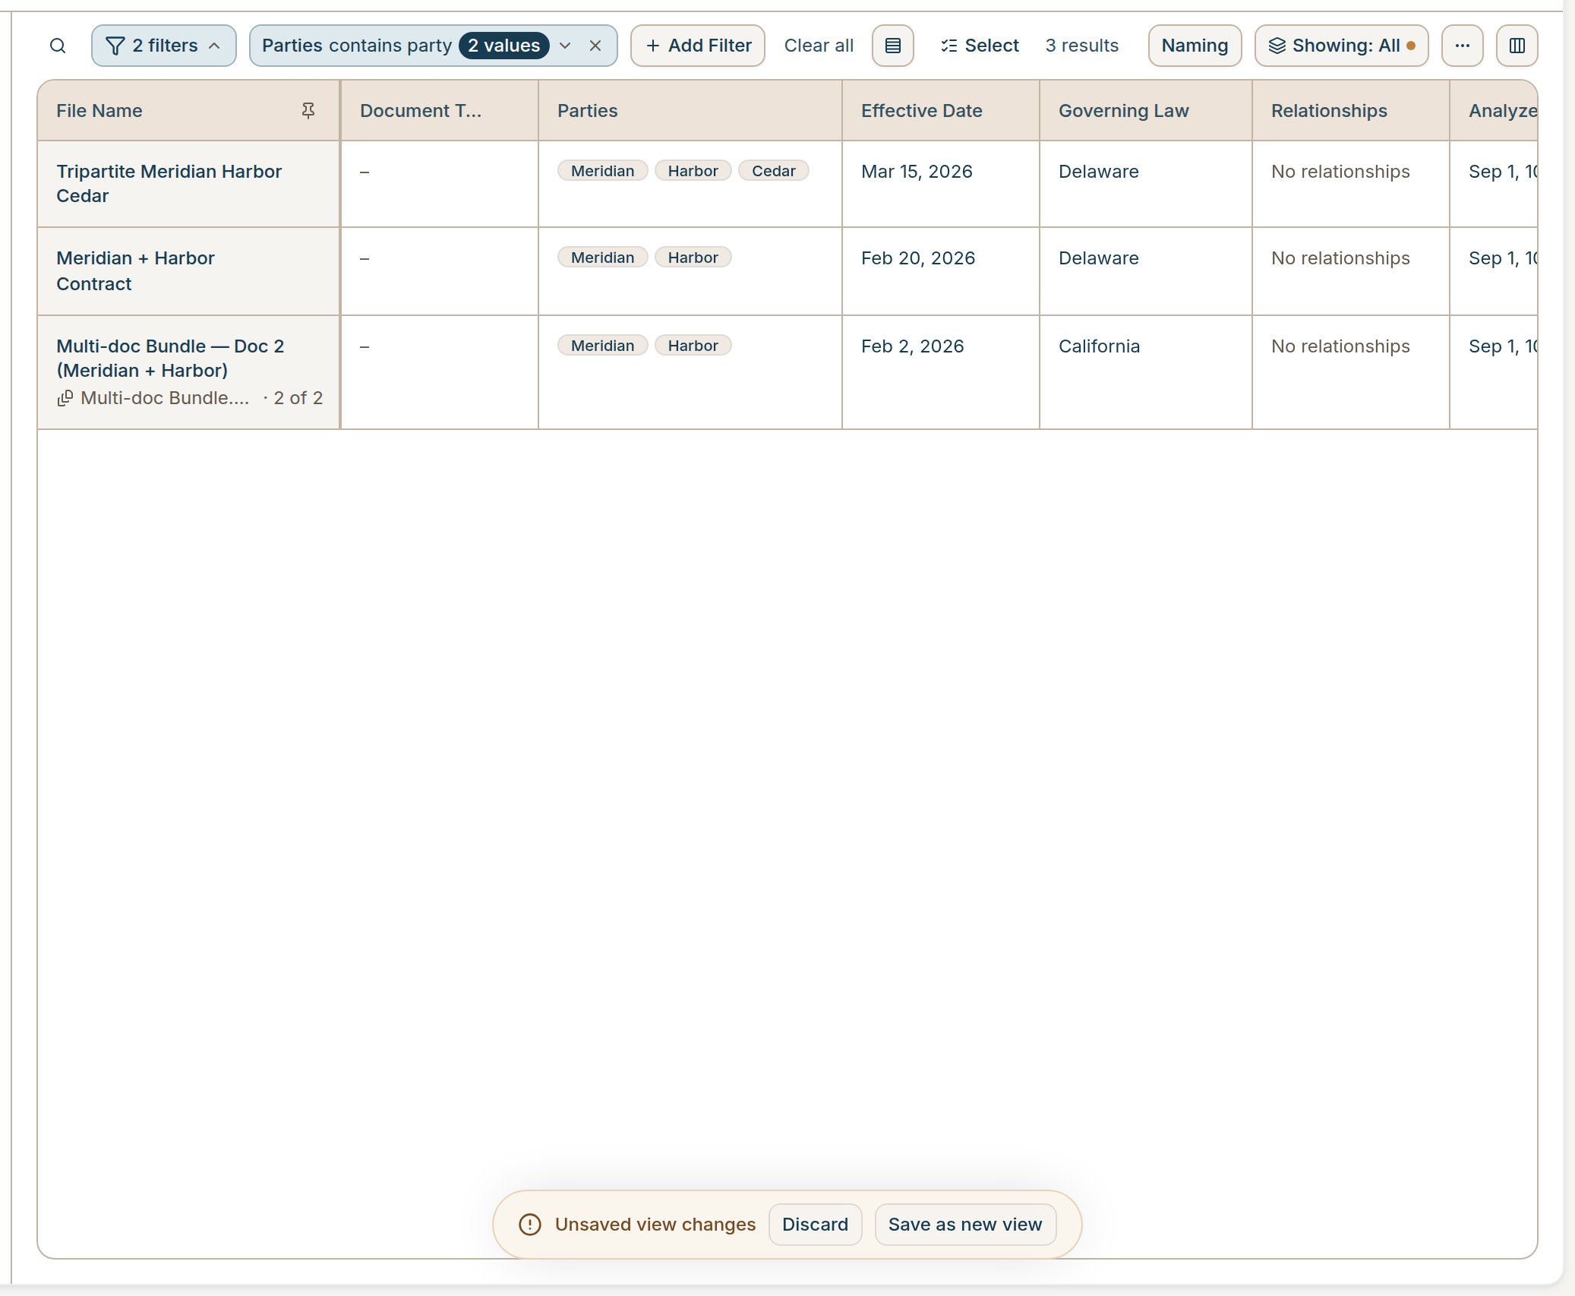Toggle the row density icon button
The height and width of the screenshot is (1296, 1575).
tap(893, 46)
